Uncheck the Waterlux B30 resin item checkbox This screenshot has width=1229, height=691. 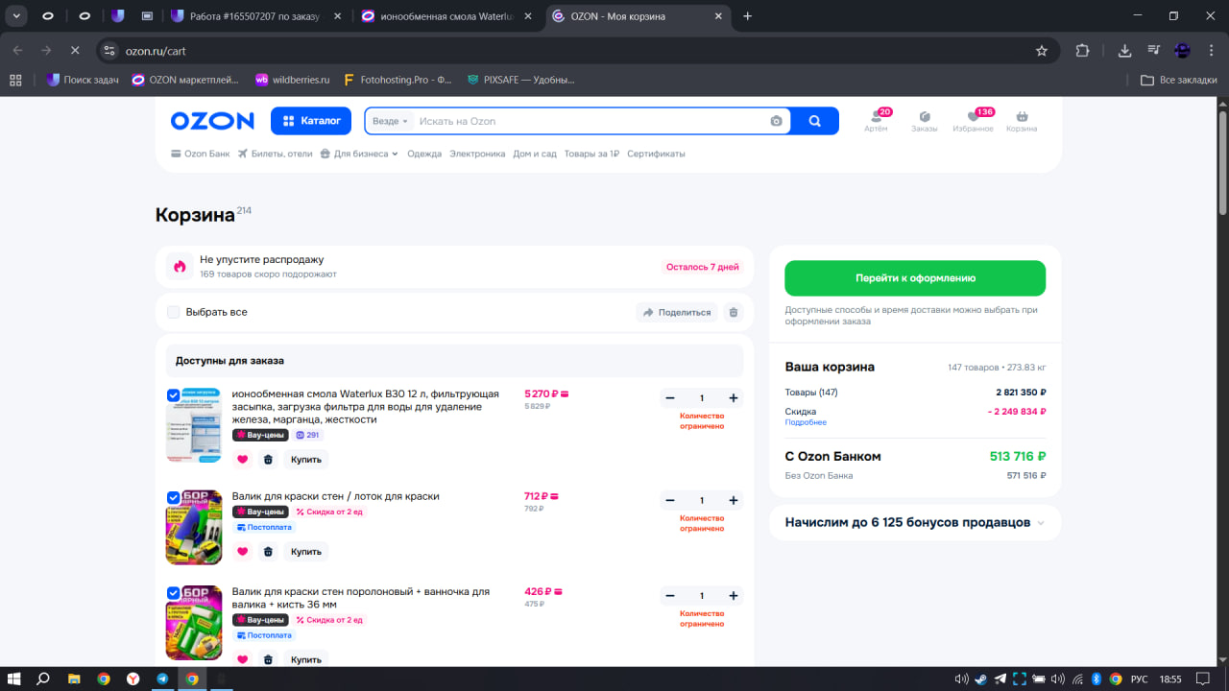tap(173, 394)
